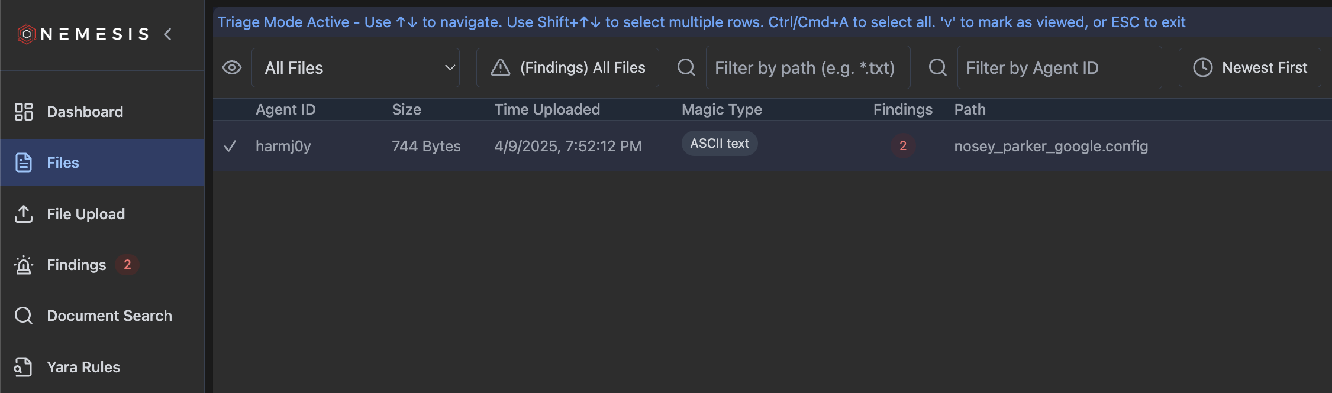1332x393 pixels.
Task: Open Document Search
Action: coord(109,316)
